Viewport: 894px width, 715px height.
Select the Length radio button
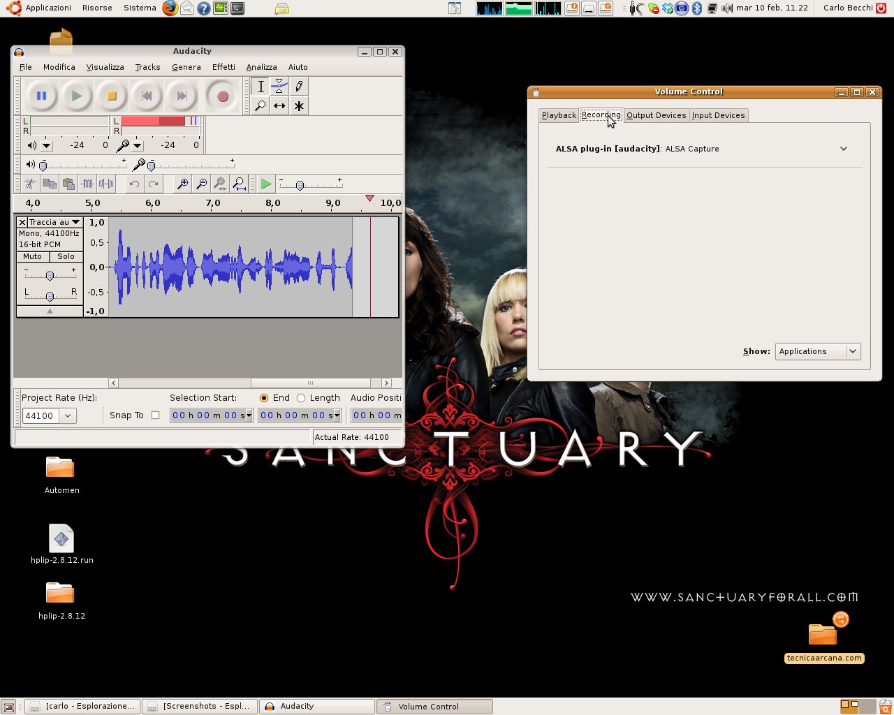[301, 398]
